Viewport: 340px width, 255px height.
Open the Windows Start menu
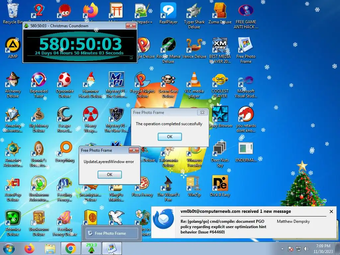point(9,248)
